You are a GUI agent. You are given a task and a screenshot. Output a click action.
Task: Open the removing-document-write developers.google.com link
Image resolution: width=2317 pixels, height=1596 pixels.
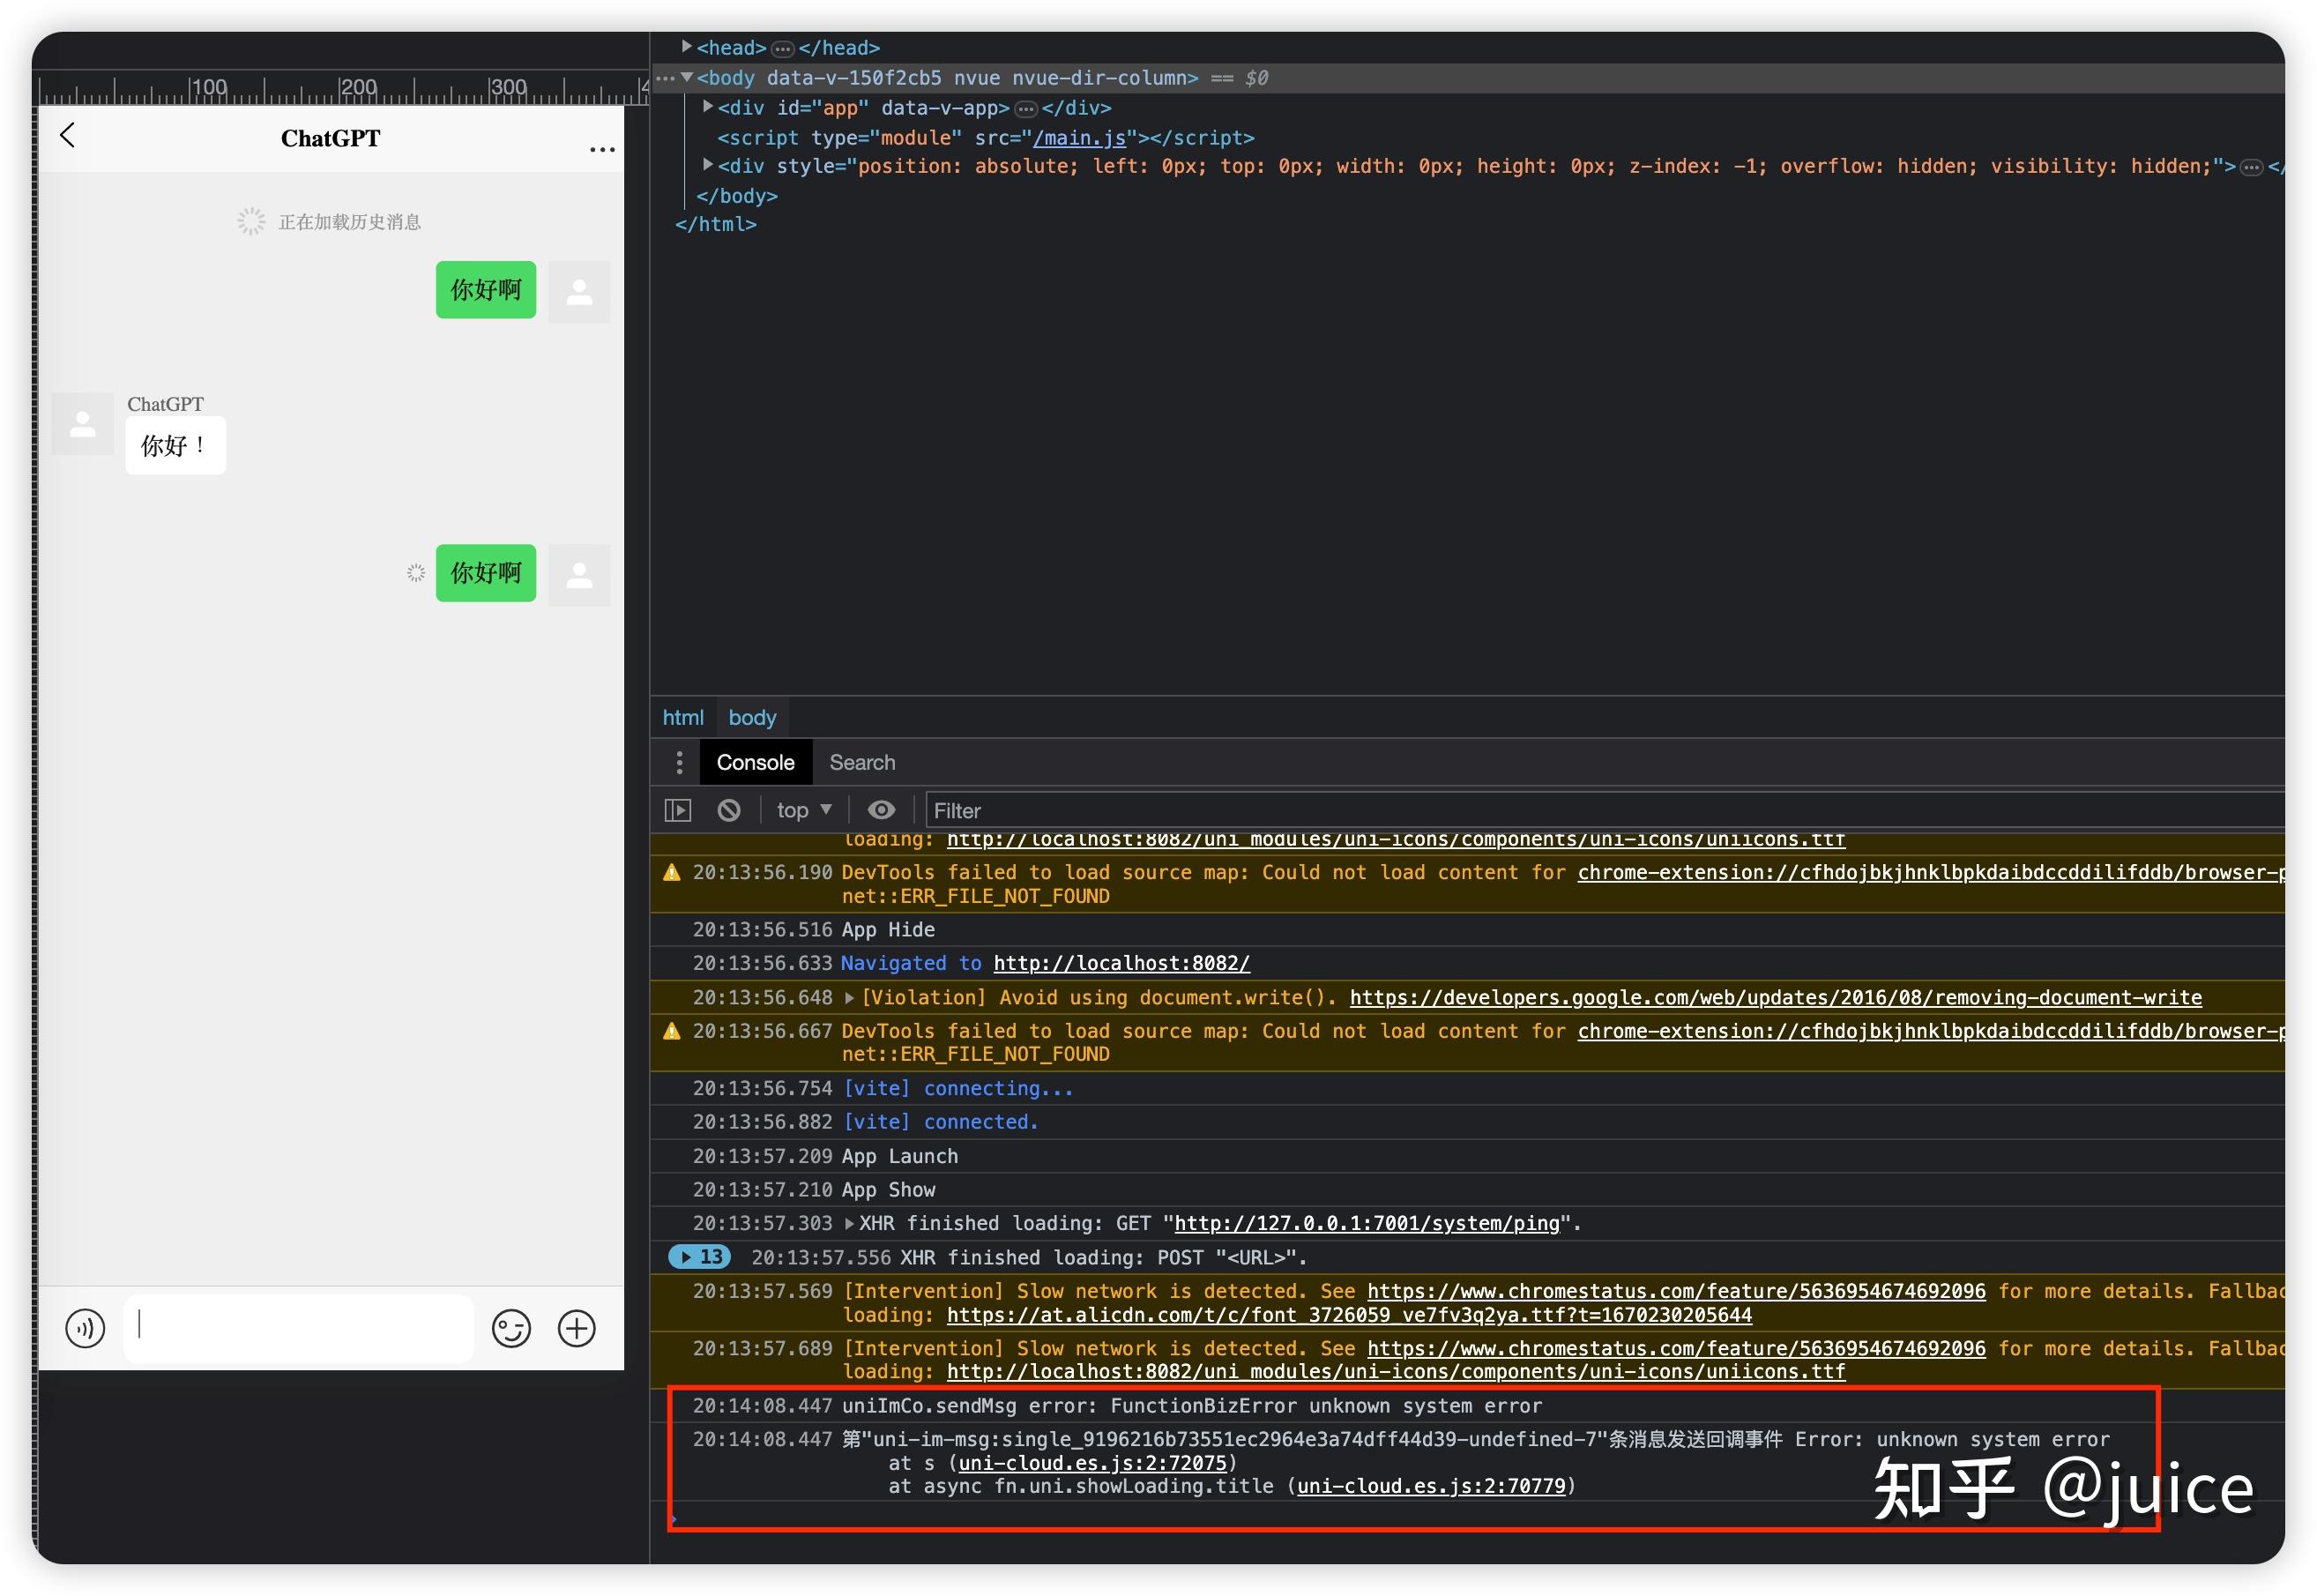coord(1776,998)
